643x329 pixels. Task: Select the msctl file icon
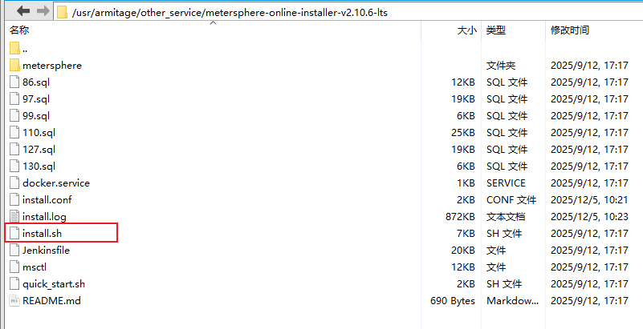(14, 267)
